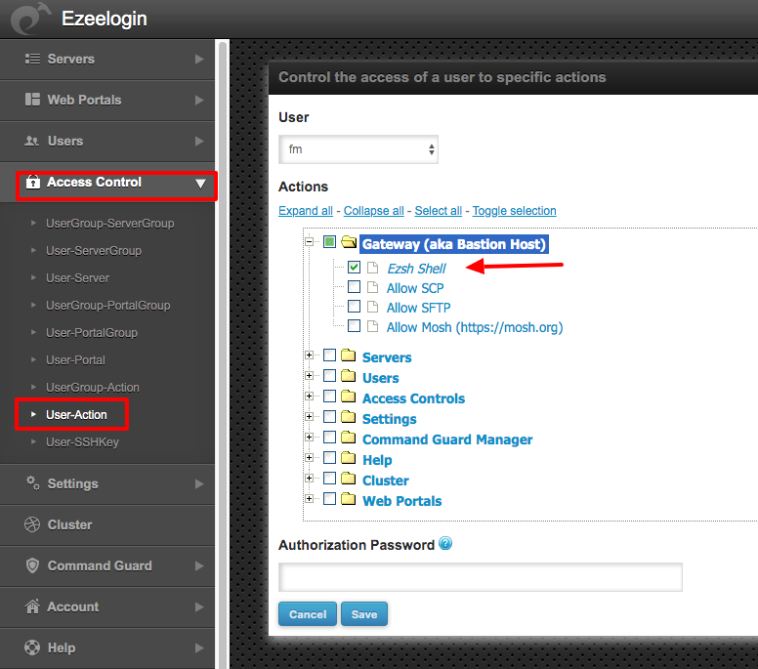Screen dimensions: 758x669
Task: Uncheck the Ezsh Shell checkbox
Action: [x=354, y=267]
